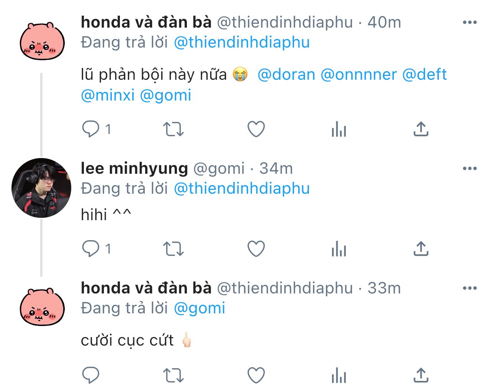Like the cười cục cứt tweet
Viewport: 494px width, 392px height.
256,375
